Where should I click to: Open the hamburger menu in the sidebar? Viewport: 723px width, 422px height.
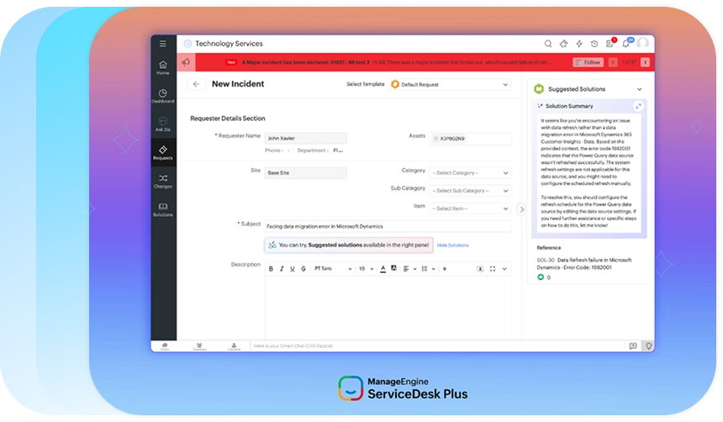click(x=163, y=44)
